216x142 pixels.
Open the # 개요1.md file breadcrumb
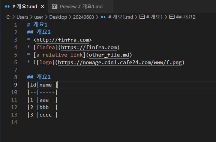point(120,17)
